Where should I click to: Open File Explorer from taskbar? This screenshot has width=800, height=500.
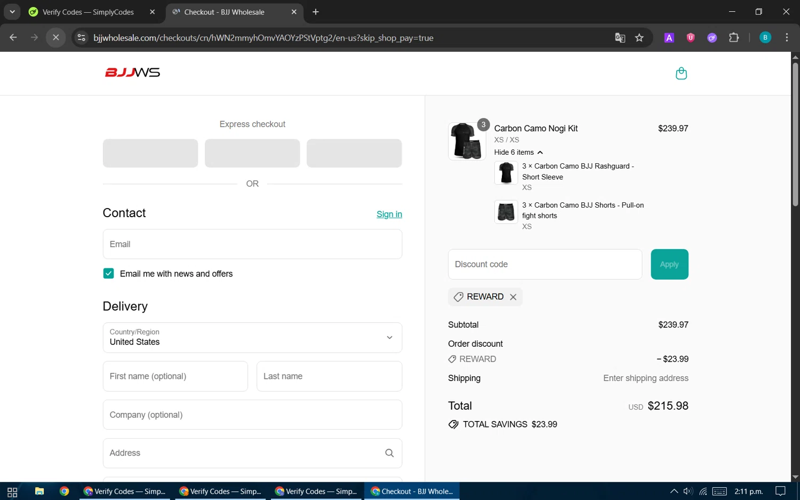[x=39, y=491]
